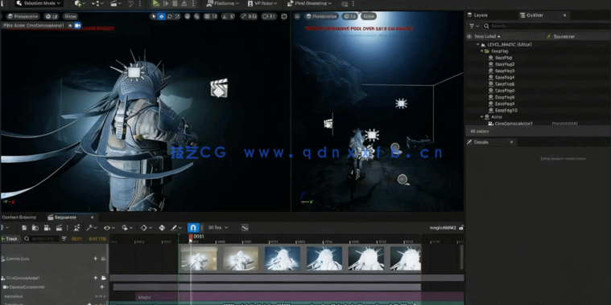Open Sequencer playback options menu
The image size is (611, 305).
(127, 228)
